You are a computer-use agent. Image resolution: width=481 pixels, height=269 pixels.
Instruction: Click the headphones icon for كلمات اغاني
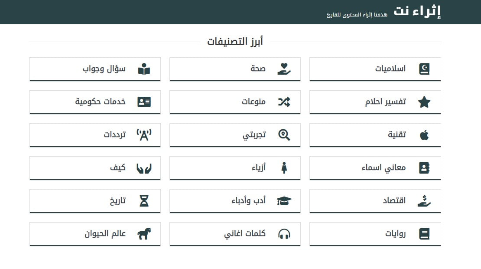(284, 234)
